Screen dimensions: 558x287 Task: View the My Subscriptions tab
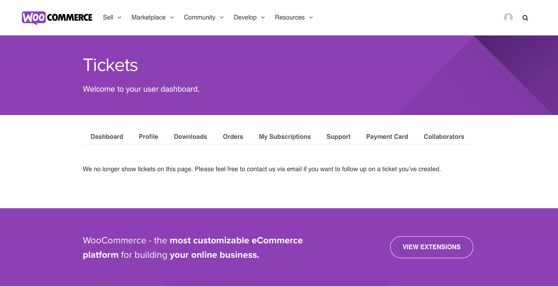click(x=285, y=136)
